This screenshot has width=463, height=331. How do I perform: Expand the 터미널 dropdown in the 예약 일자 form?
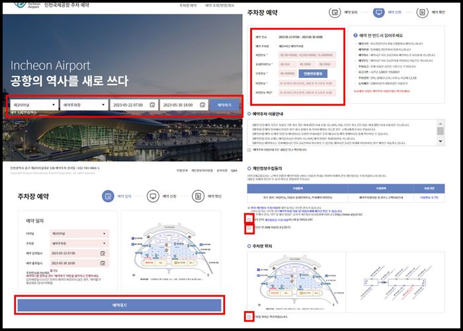pyautogui.click(x=79, y=234)
